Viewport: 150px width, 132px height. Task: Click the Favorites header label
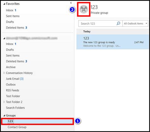point(13,4)
